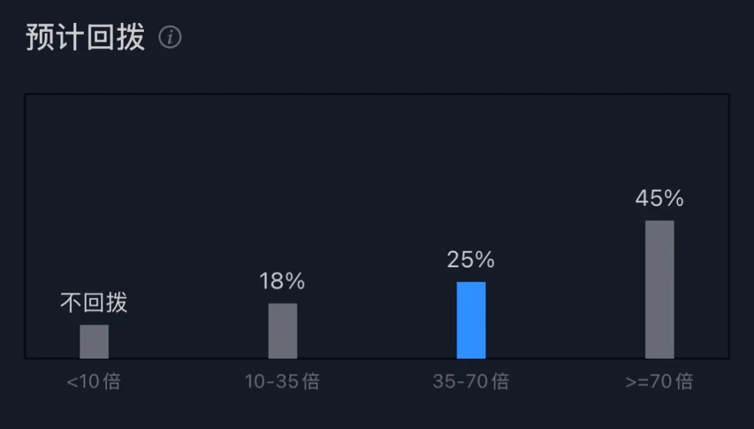Viewport: 754px width, 429px height.
Task: Click the <10倍 axis label
Action: 94,382
